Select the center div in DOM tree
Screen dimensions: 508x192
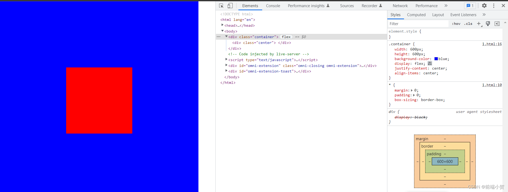(x=261, y=43)
